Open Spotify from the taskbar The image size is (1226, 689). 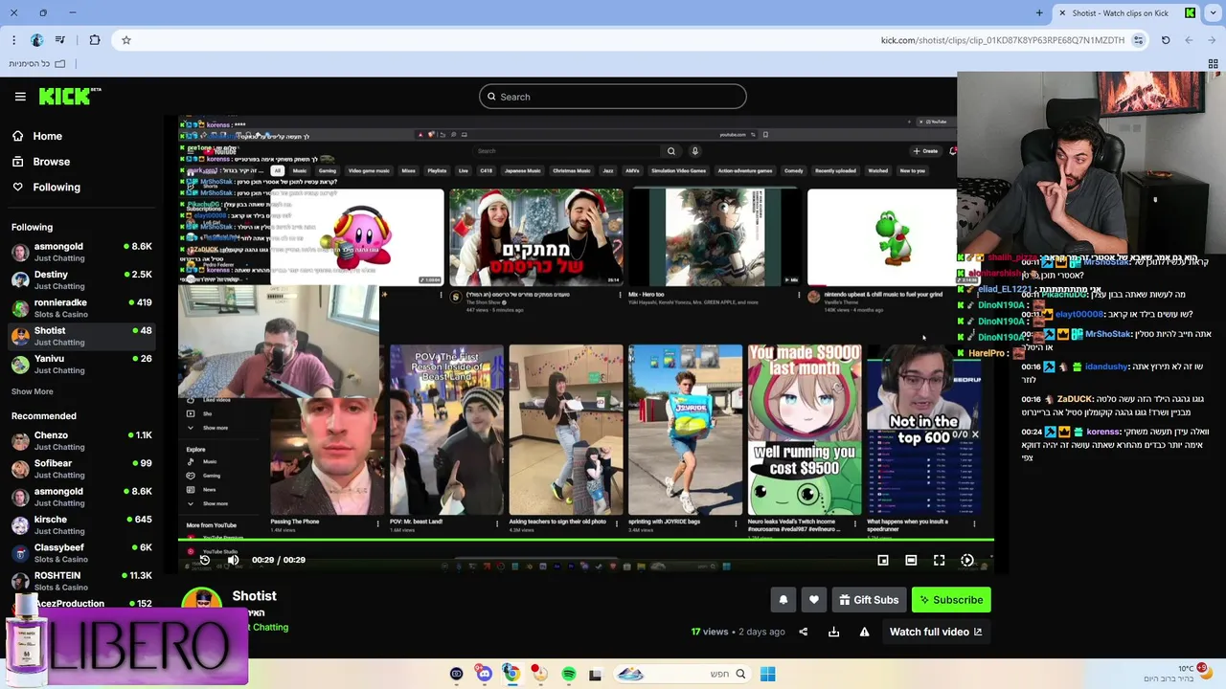(569, 674)
